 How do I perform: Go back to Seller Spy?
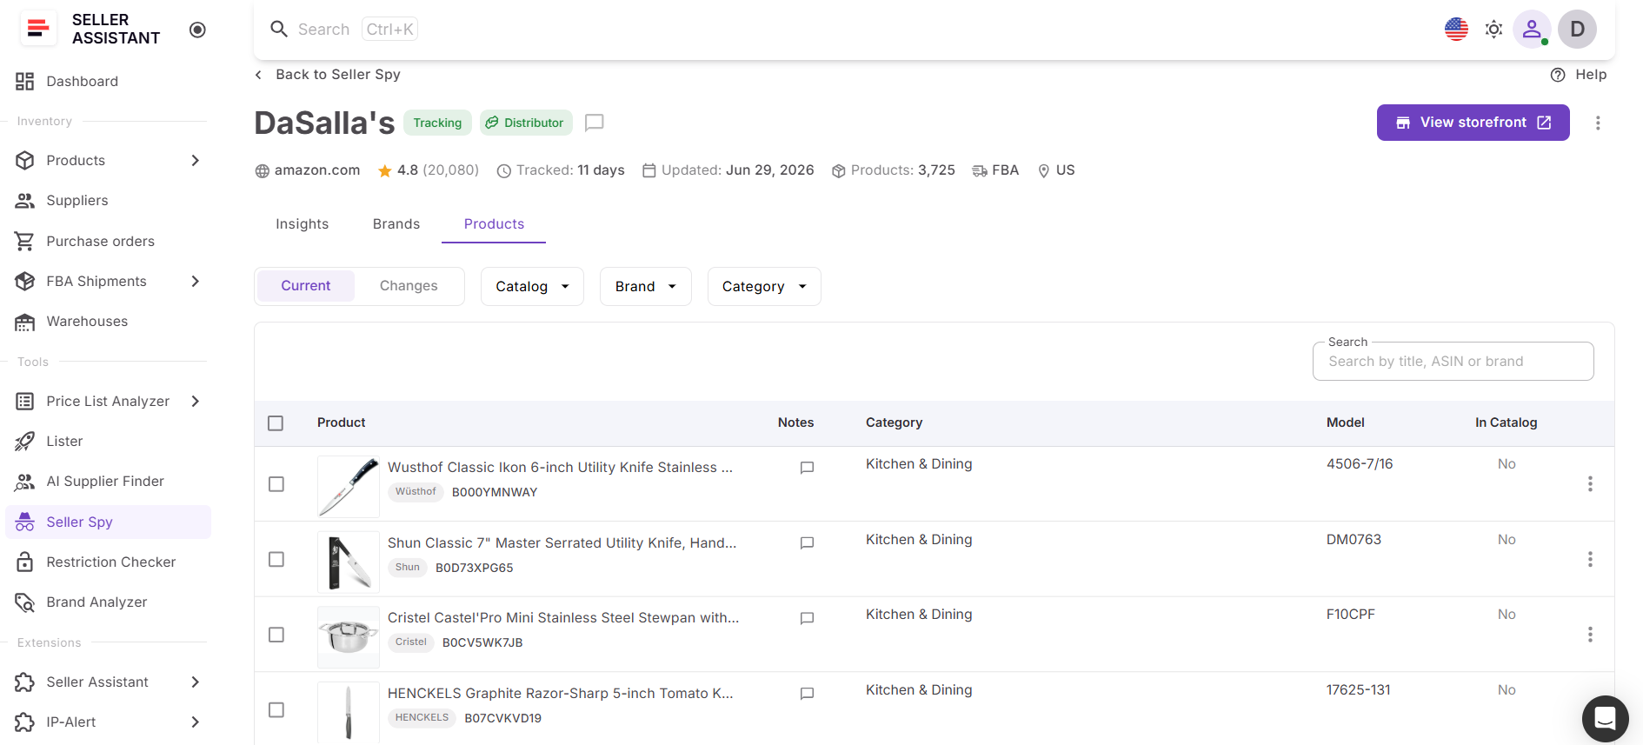(328, 75)
